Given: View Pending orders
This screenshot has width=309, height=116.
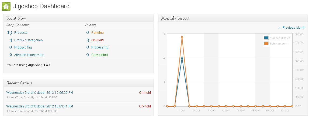Looking at the screenshot, I should (x=97, y=33).
